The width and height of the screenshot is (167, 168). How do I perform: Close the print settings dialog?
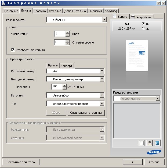pos(164,3)
